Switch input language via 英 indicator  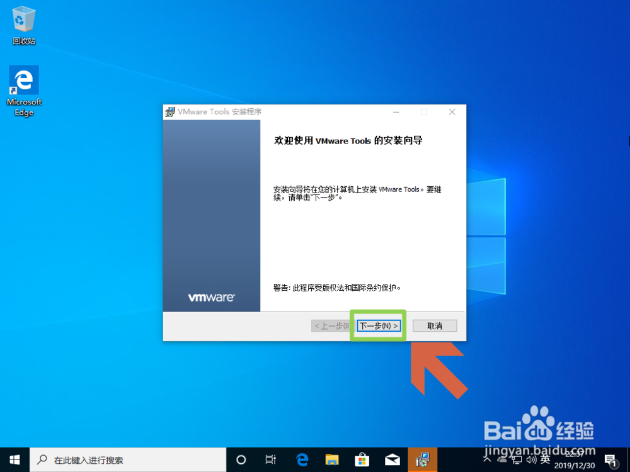click(x=545, y=459)
